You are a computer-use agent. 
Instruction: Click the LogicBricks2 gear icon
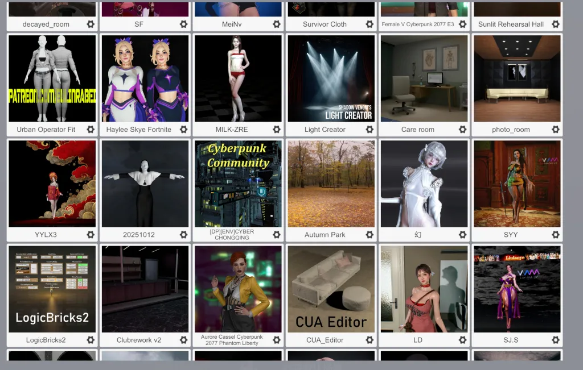coord(91,340)
